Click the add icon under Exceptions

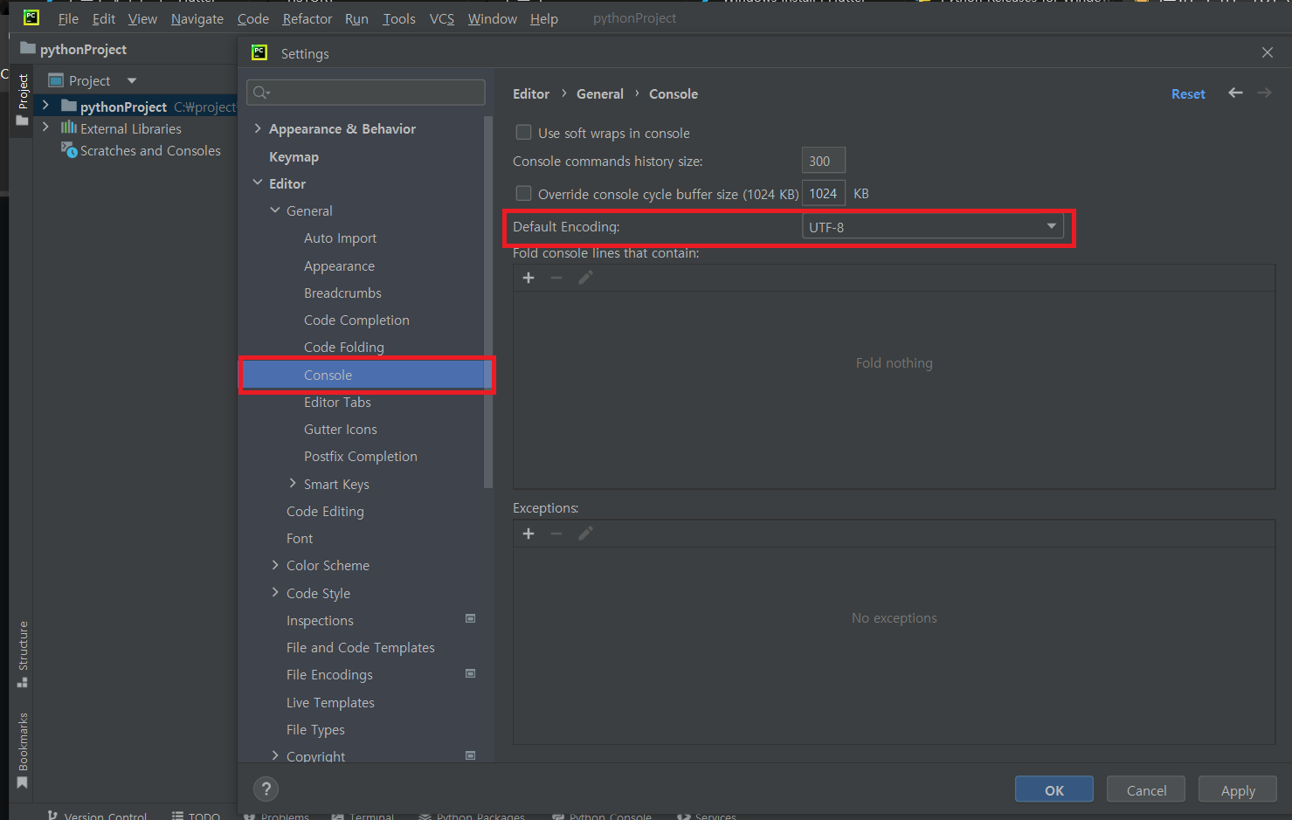(529, 534)
